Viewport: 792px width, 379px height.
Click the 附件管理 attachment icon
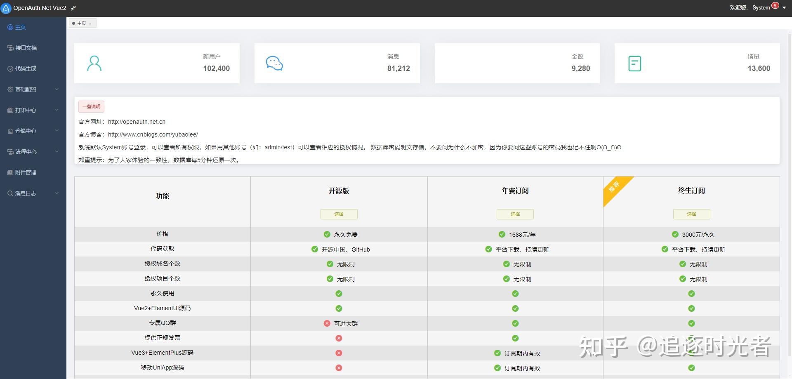tap(9, 172)
